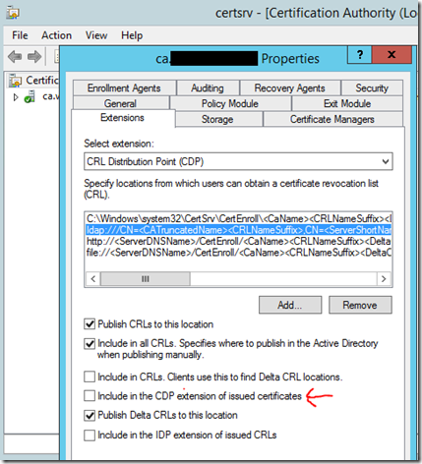This screenshot has height=464, width=422.
Task: Check Include in CRLs Delta locations
Action: (x=90, y=377)
